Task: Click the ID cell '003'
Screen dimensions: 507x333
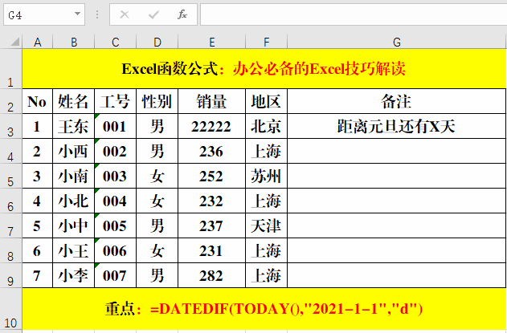Action: 116,176
